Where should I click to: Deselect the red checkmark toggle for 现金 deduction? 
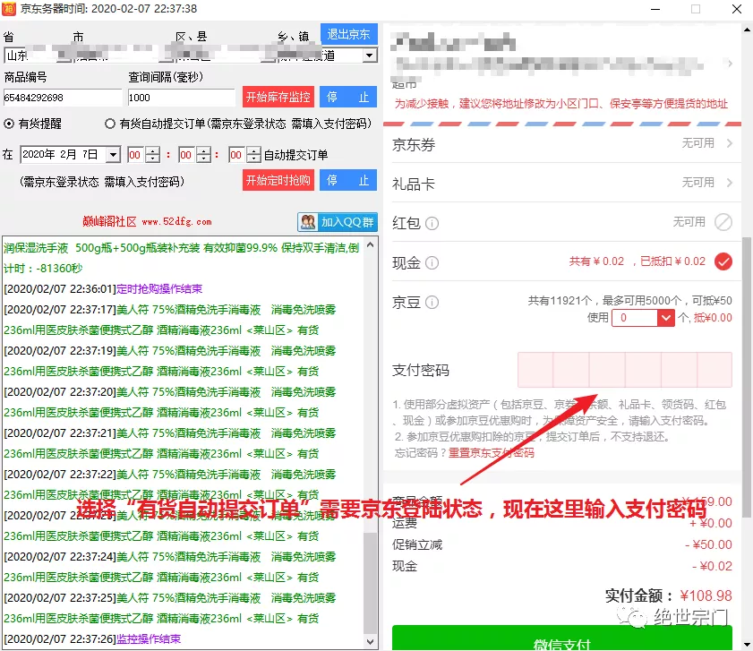[x=723, y=261]
